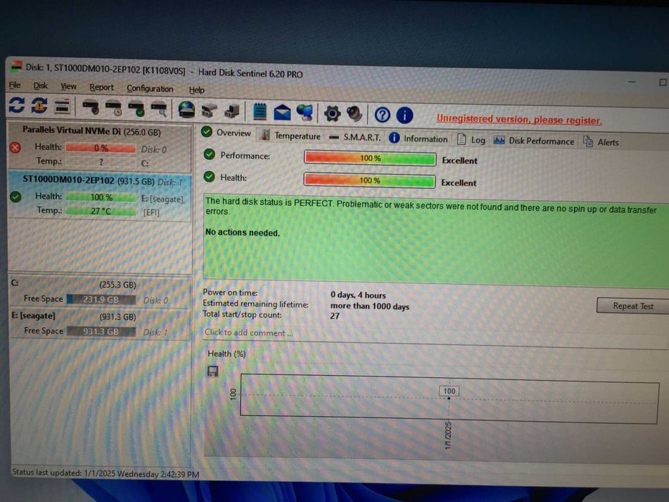Click green check icon next to Performance
This screenshot has height=502, width=669.
(x=209, y=154)
